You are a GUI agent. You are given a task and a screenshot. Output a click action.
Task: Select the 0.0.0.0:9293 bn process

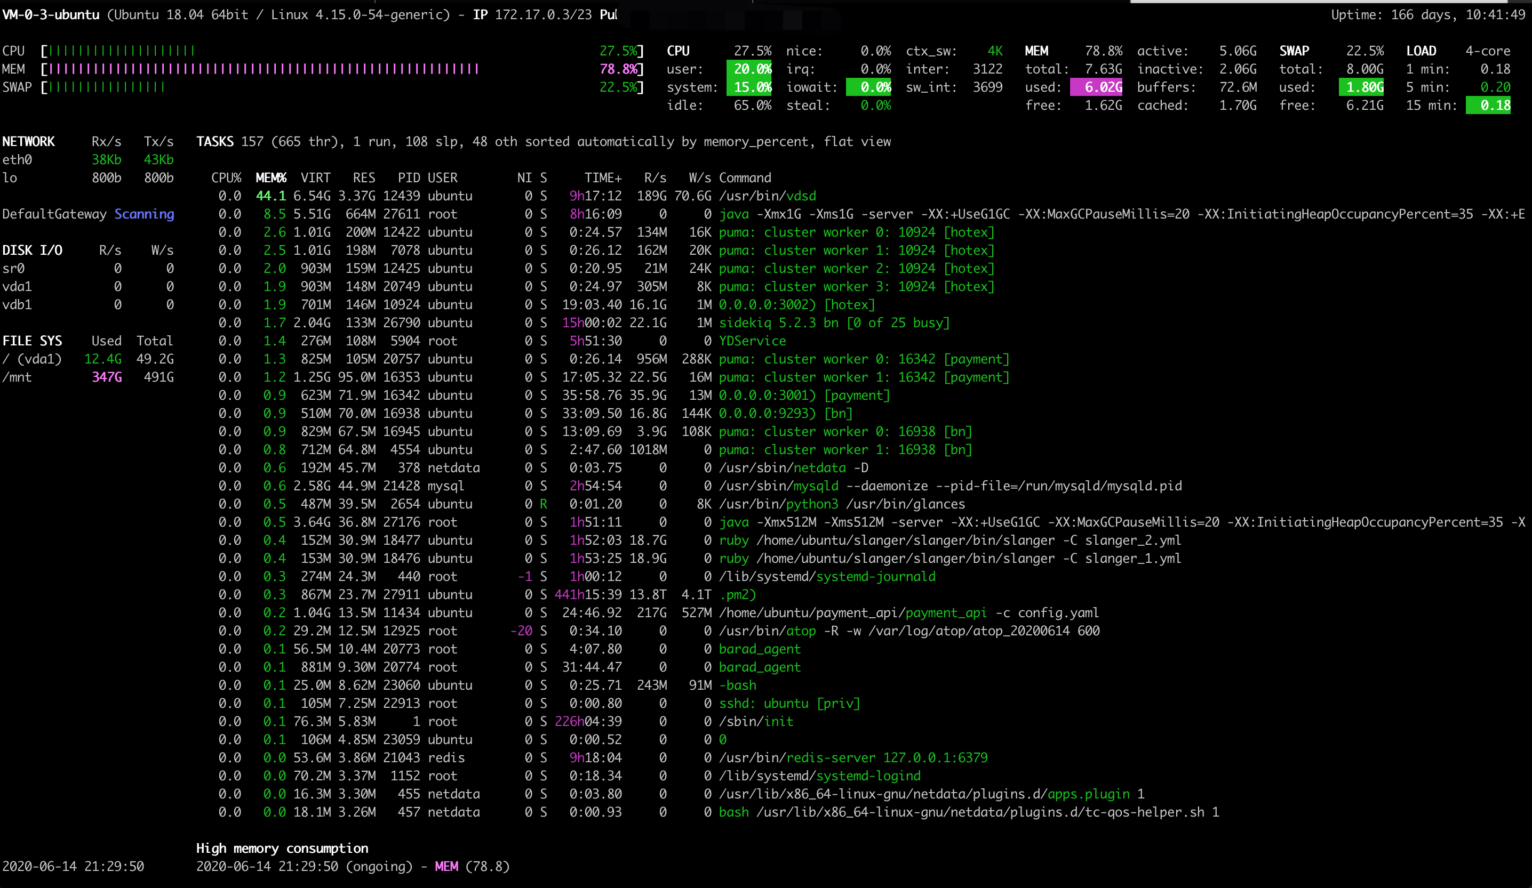[x=536, y=414]
